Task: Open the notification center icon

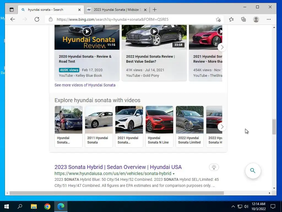Action: pyautogui.click(x=273, y=206)
